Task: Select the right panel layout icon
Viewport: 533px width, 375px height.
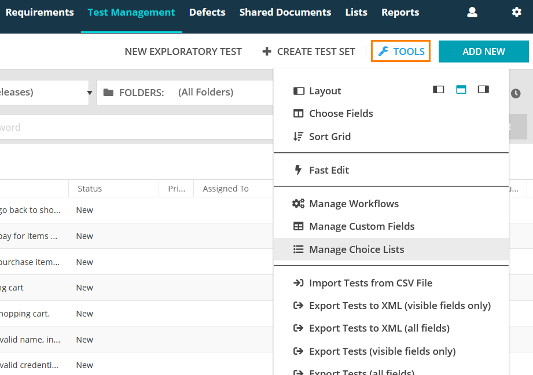Action: click(483, 89)
